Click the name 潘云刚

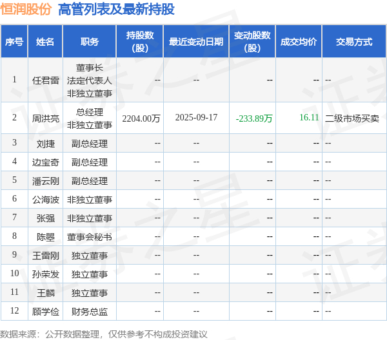point(45,181)
